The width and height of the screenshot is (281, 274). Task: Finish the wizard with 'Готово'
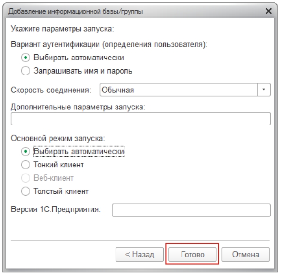pyautogui.click(x=192, y=255)
